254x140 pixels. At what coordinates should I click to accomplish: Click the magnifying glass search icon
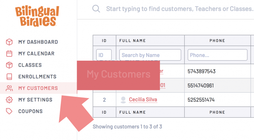[x=96, y=9]
